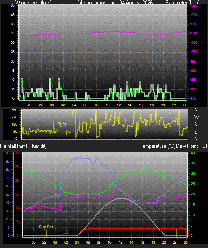Click the "Barometer (hpa)" title label
Screen dimensions: 208x248
point(183,3)
